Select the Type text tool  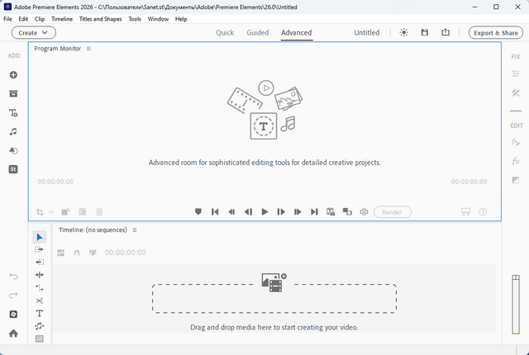pyautogui.click(x=40, y=314)
